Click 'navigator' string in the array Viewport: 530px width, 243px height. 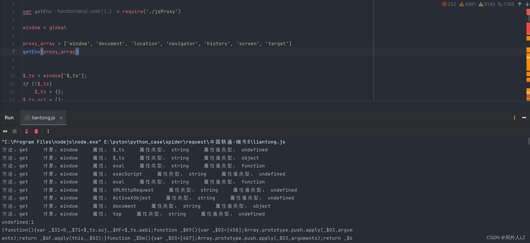(182, 43)
